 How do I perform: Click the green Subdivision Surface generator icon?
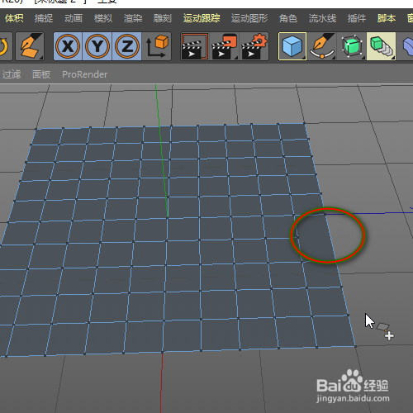[352, 46]
